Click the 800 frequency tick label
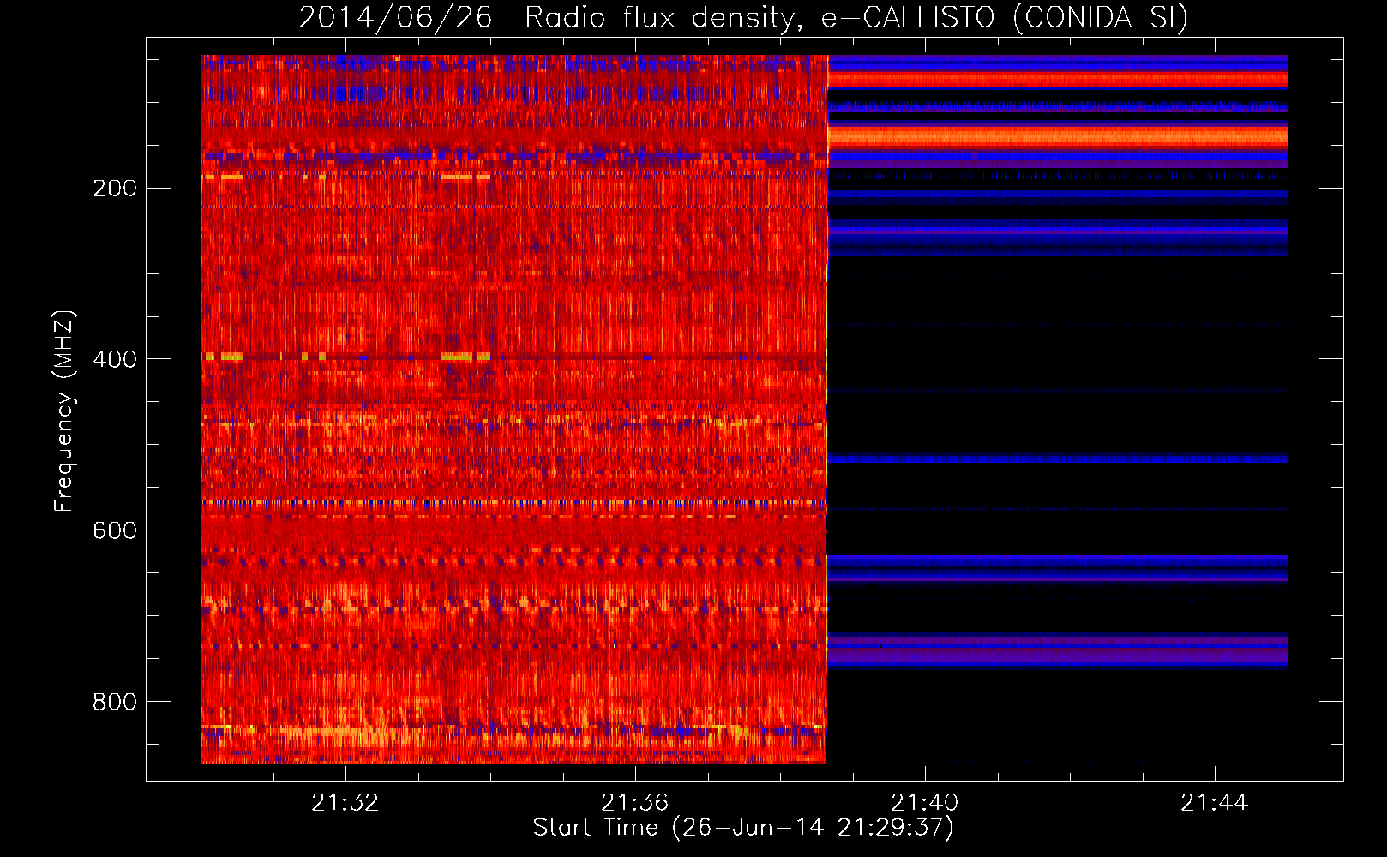This screenshot has height=857, width=1387. point(115,702)
